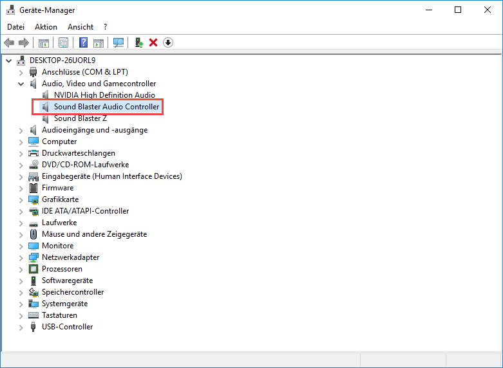The height and width of the screenshot is (368, 503).
Task: Open the Properties toolbar icon
Action: (x=64, y=42)
